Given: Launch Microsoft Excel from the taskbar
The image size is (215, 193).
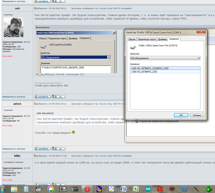Looking at the screenshot, I should click(136, 189).
